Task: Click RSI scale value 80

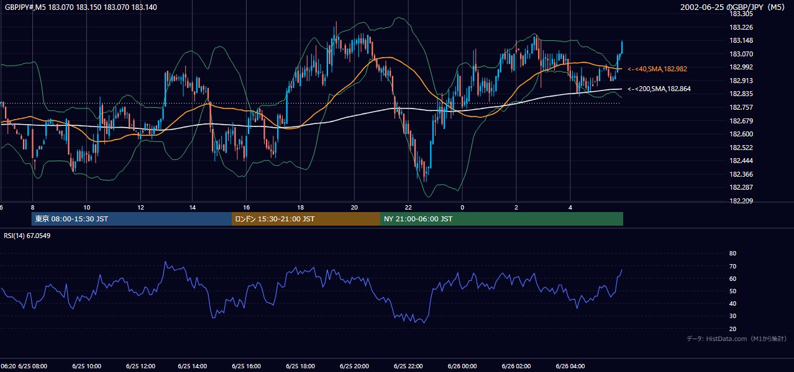Action: 732,254
